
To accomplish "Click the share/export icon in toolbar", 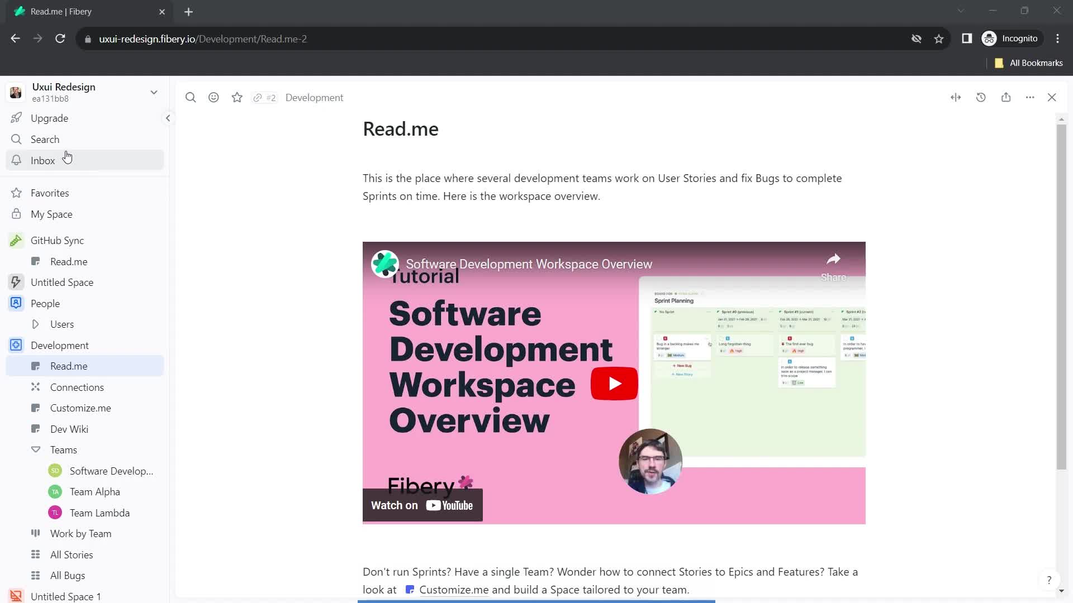I will [1006, 97].
